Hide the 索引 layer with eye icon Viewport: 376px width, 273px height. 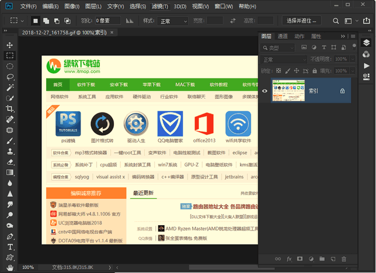click(264, 91)
